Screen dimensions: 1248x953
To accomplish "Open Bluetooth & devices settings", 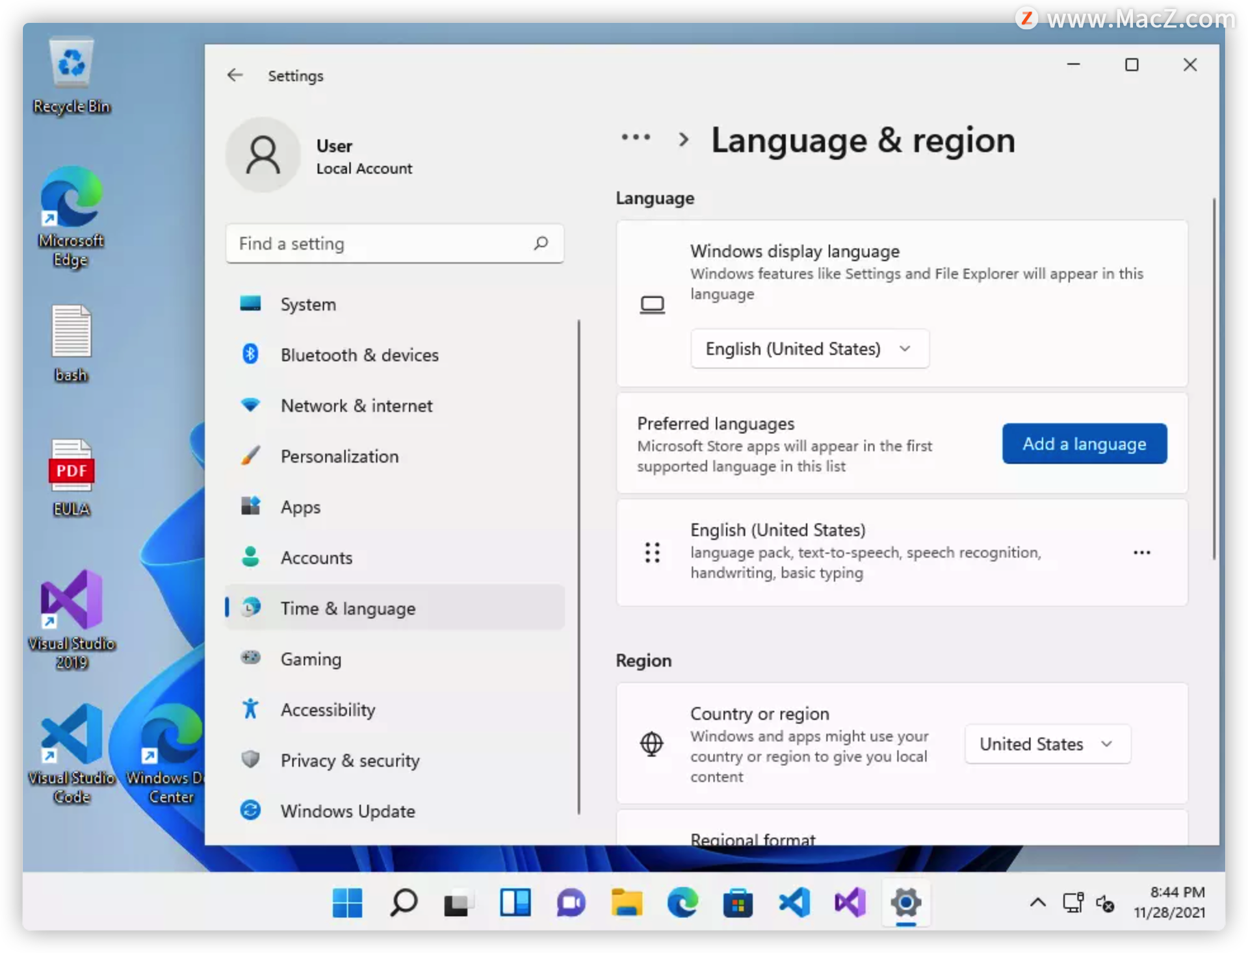I will pos(395,355).
